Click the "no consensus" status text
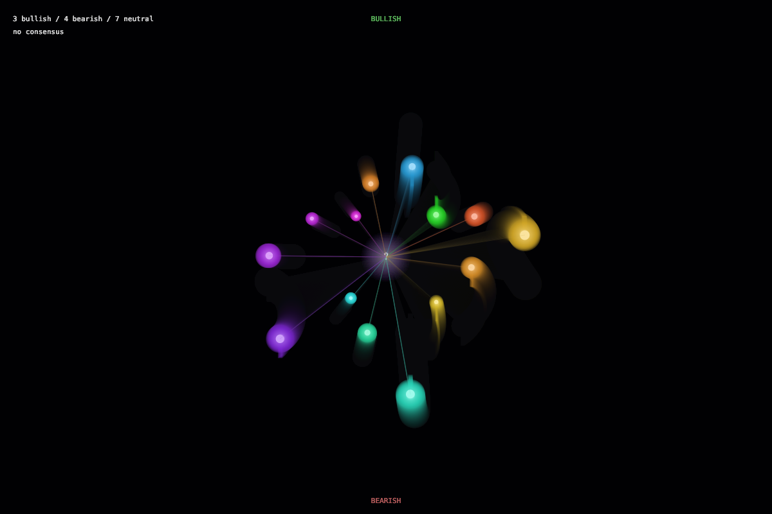Screen dimensions: 772x514 point(39,32)
